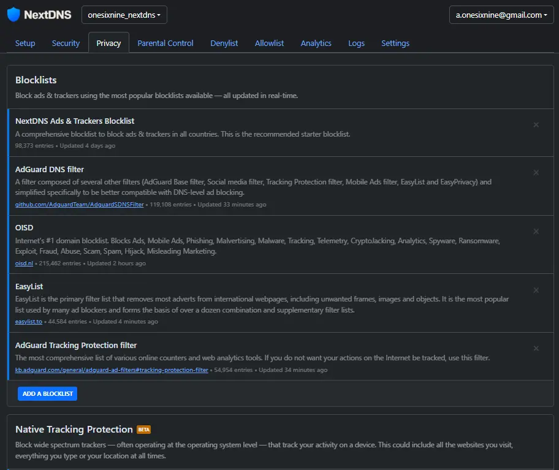Open the Logs tab
The image size is (559, 470).
tap(356, 43)
